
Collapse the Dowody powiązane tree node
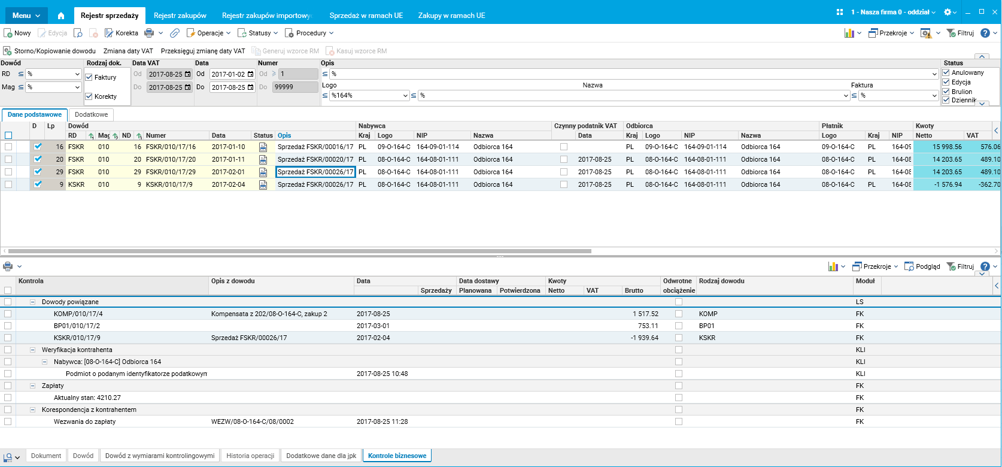click(33, 302)
